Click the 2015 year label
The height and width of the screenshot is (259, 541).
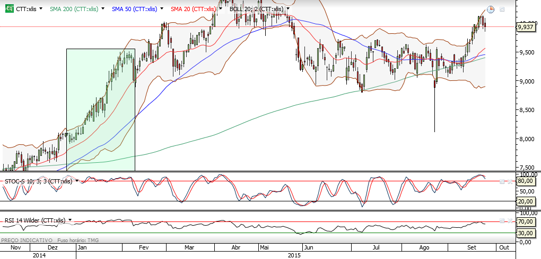[294, 255]
